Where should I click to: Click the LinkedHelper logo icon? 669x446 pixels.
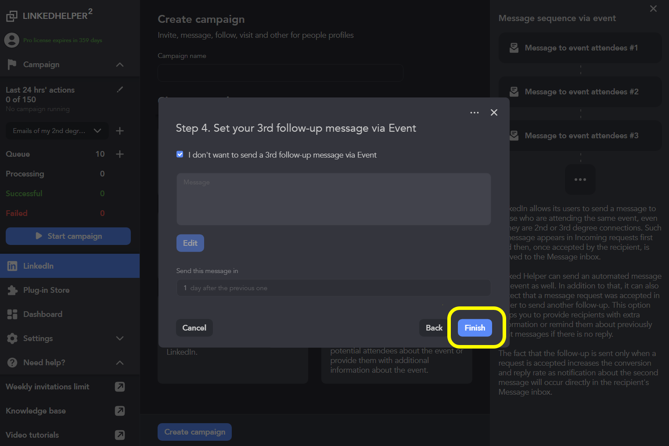[12, 16]
